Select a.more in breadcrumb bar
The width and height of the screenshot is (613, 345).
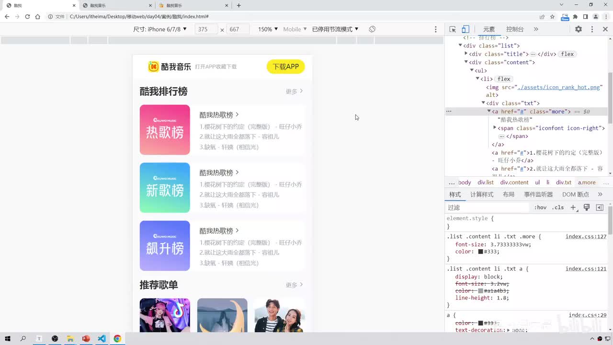click(x=587, y=183)
